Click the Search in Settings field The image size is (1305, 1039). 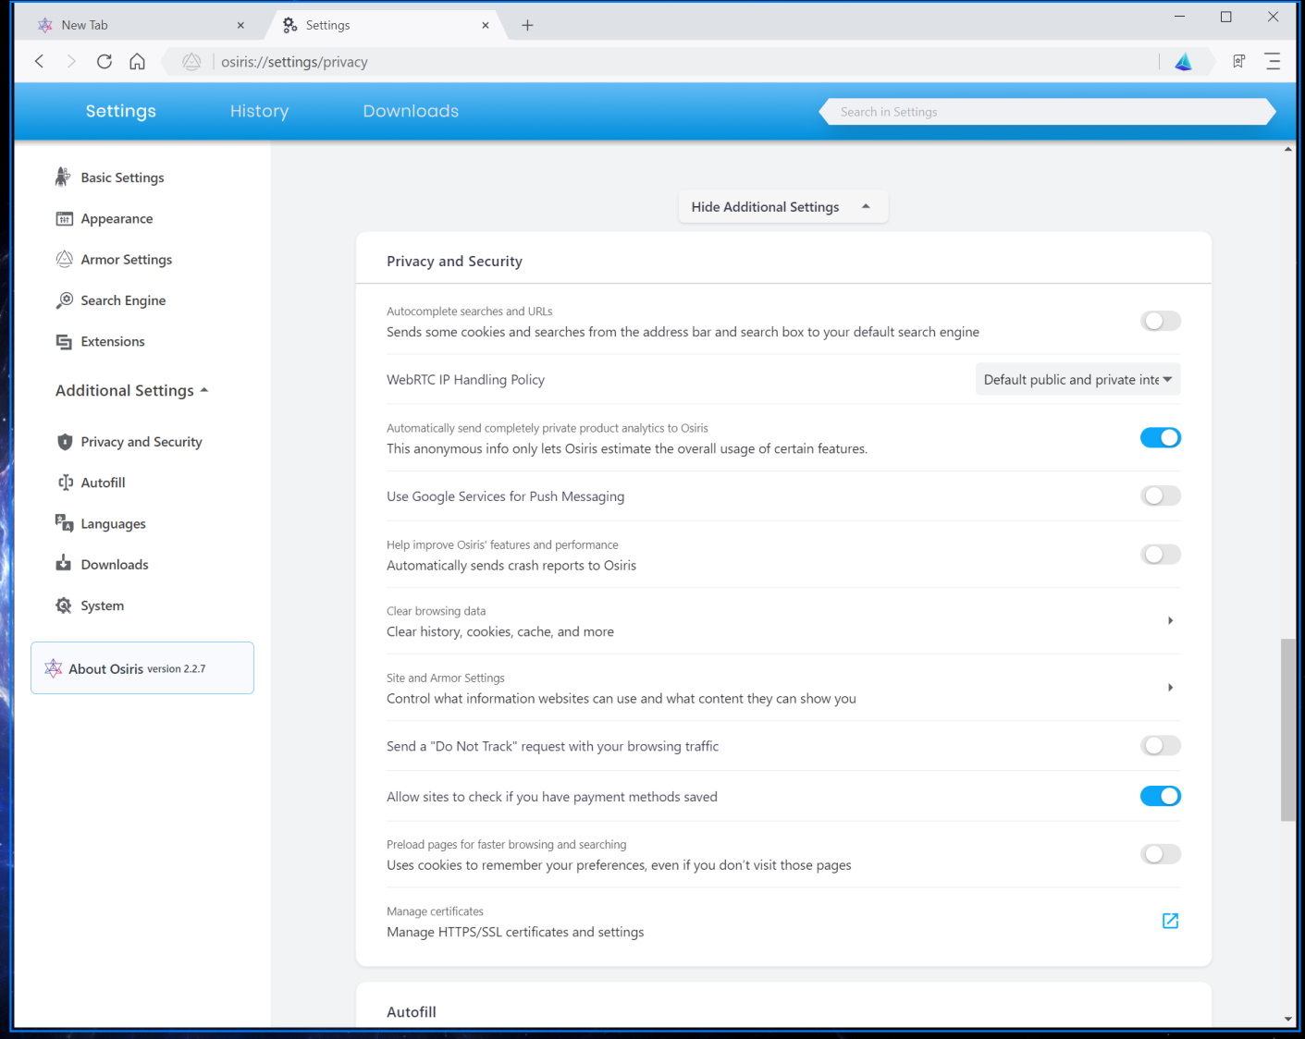(x=1047, y=112)
